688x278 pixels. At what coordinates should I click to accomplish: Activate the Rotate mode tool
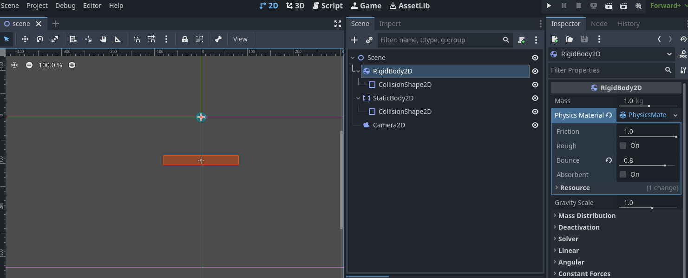(x=40, y=40)
